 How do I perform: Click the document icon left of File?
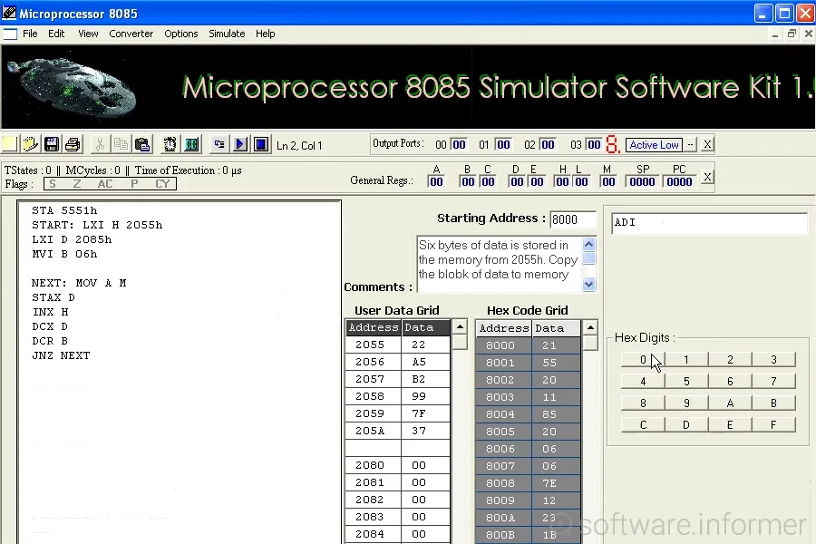point(10,34)
